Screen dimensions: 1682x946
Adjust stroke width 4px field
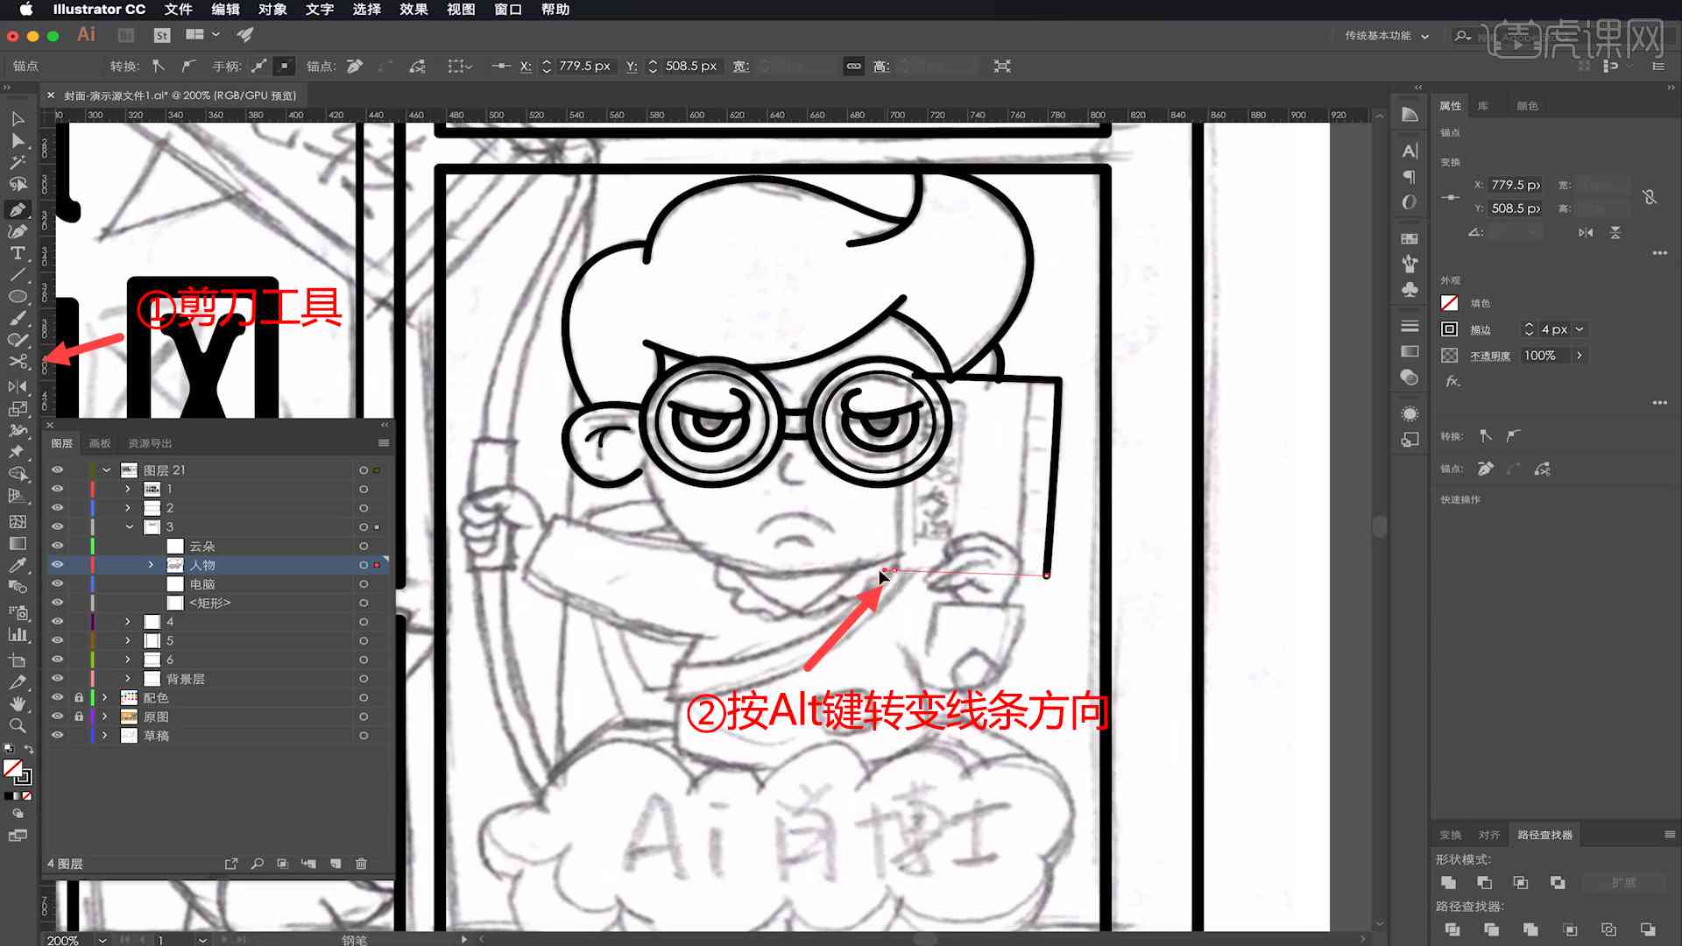click(x=1554, y=329)
